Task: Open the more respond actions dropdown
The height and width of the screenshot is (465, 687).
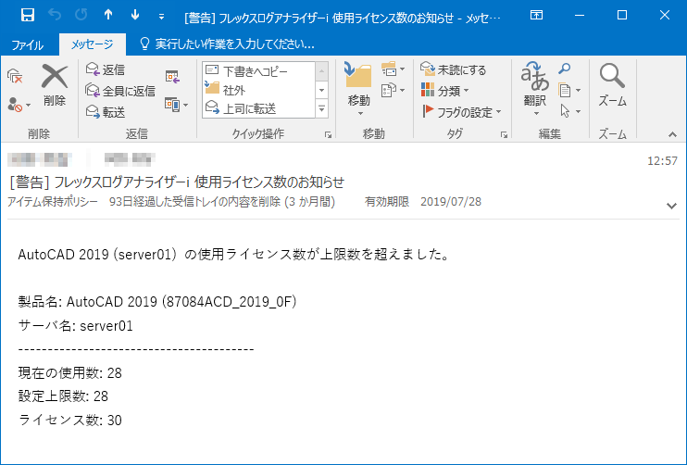Action: tap(177, 105)
